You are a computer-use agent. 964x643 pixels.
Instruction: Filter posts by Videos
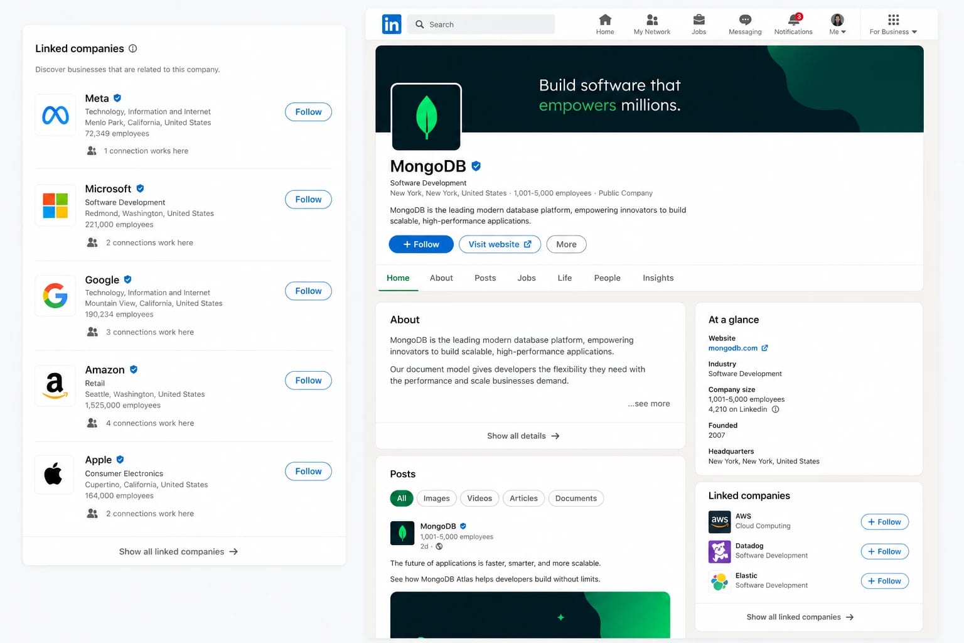click(x=479, y=499)
